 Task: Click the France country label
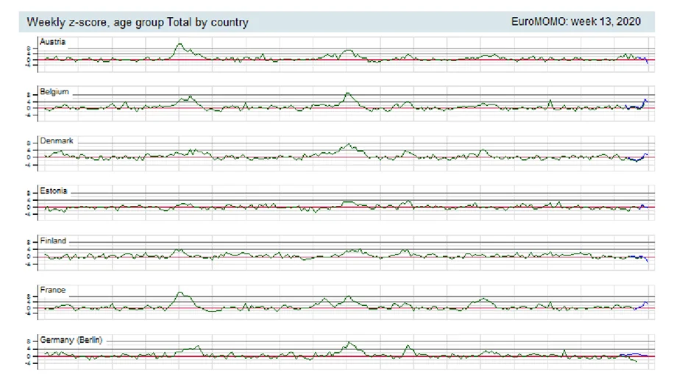click(52, 290)
